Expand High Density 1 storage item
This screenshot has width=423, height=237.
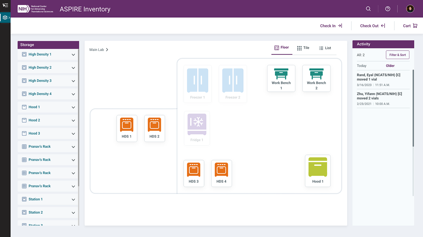(73, 55)
